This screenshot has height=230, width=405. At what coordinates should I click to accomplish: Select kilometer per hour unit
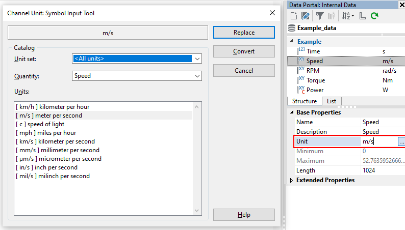coord(53,107)
